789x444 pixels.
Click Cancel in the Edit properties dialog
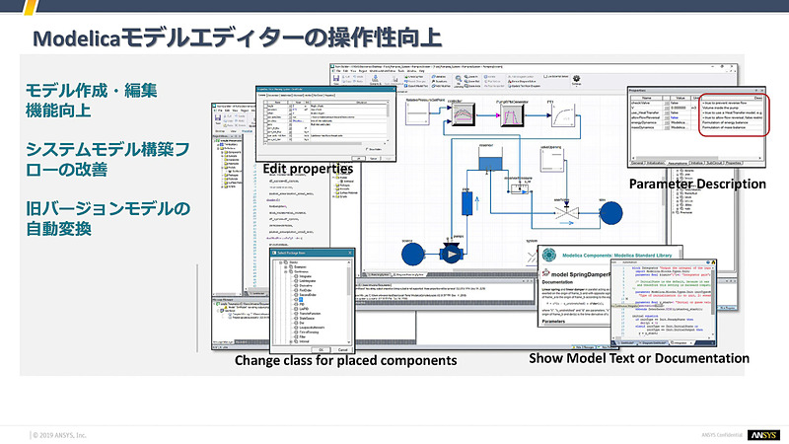pyautogui.click(x=374, y=158)
